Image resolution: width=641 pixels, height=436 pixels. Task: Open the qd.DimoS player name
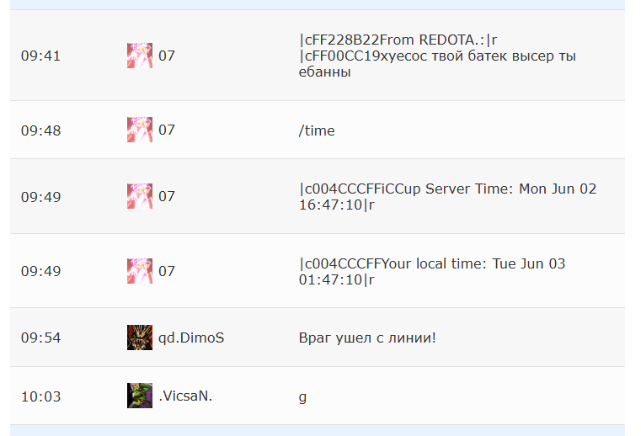coord(191,338)
